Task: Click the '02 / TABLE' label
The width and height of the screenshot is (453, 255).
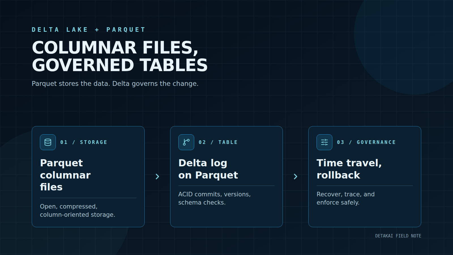Action: (218, 142)
